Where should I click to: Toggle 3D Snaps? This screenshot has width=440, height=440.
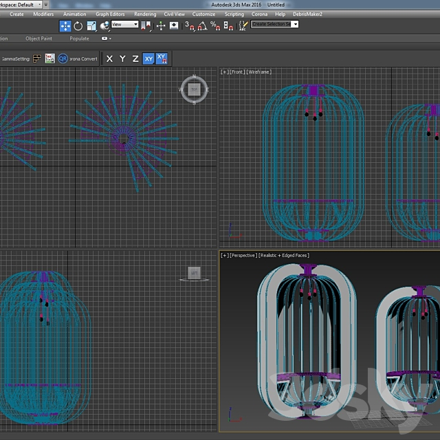pos(190,26)
